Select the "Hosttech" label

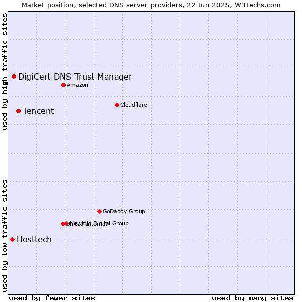pos(34,239)
